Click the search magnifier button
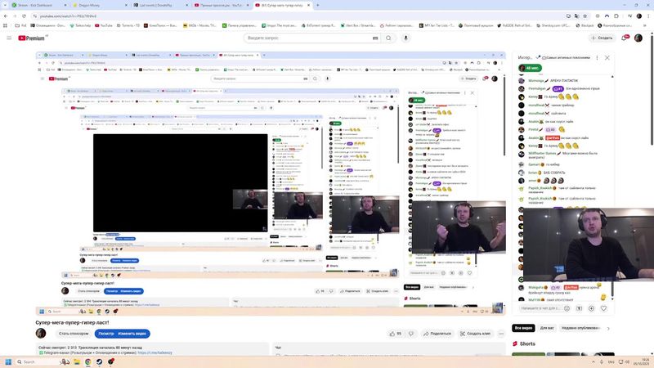This screenshot has width=654, height=368. point(388,38)
